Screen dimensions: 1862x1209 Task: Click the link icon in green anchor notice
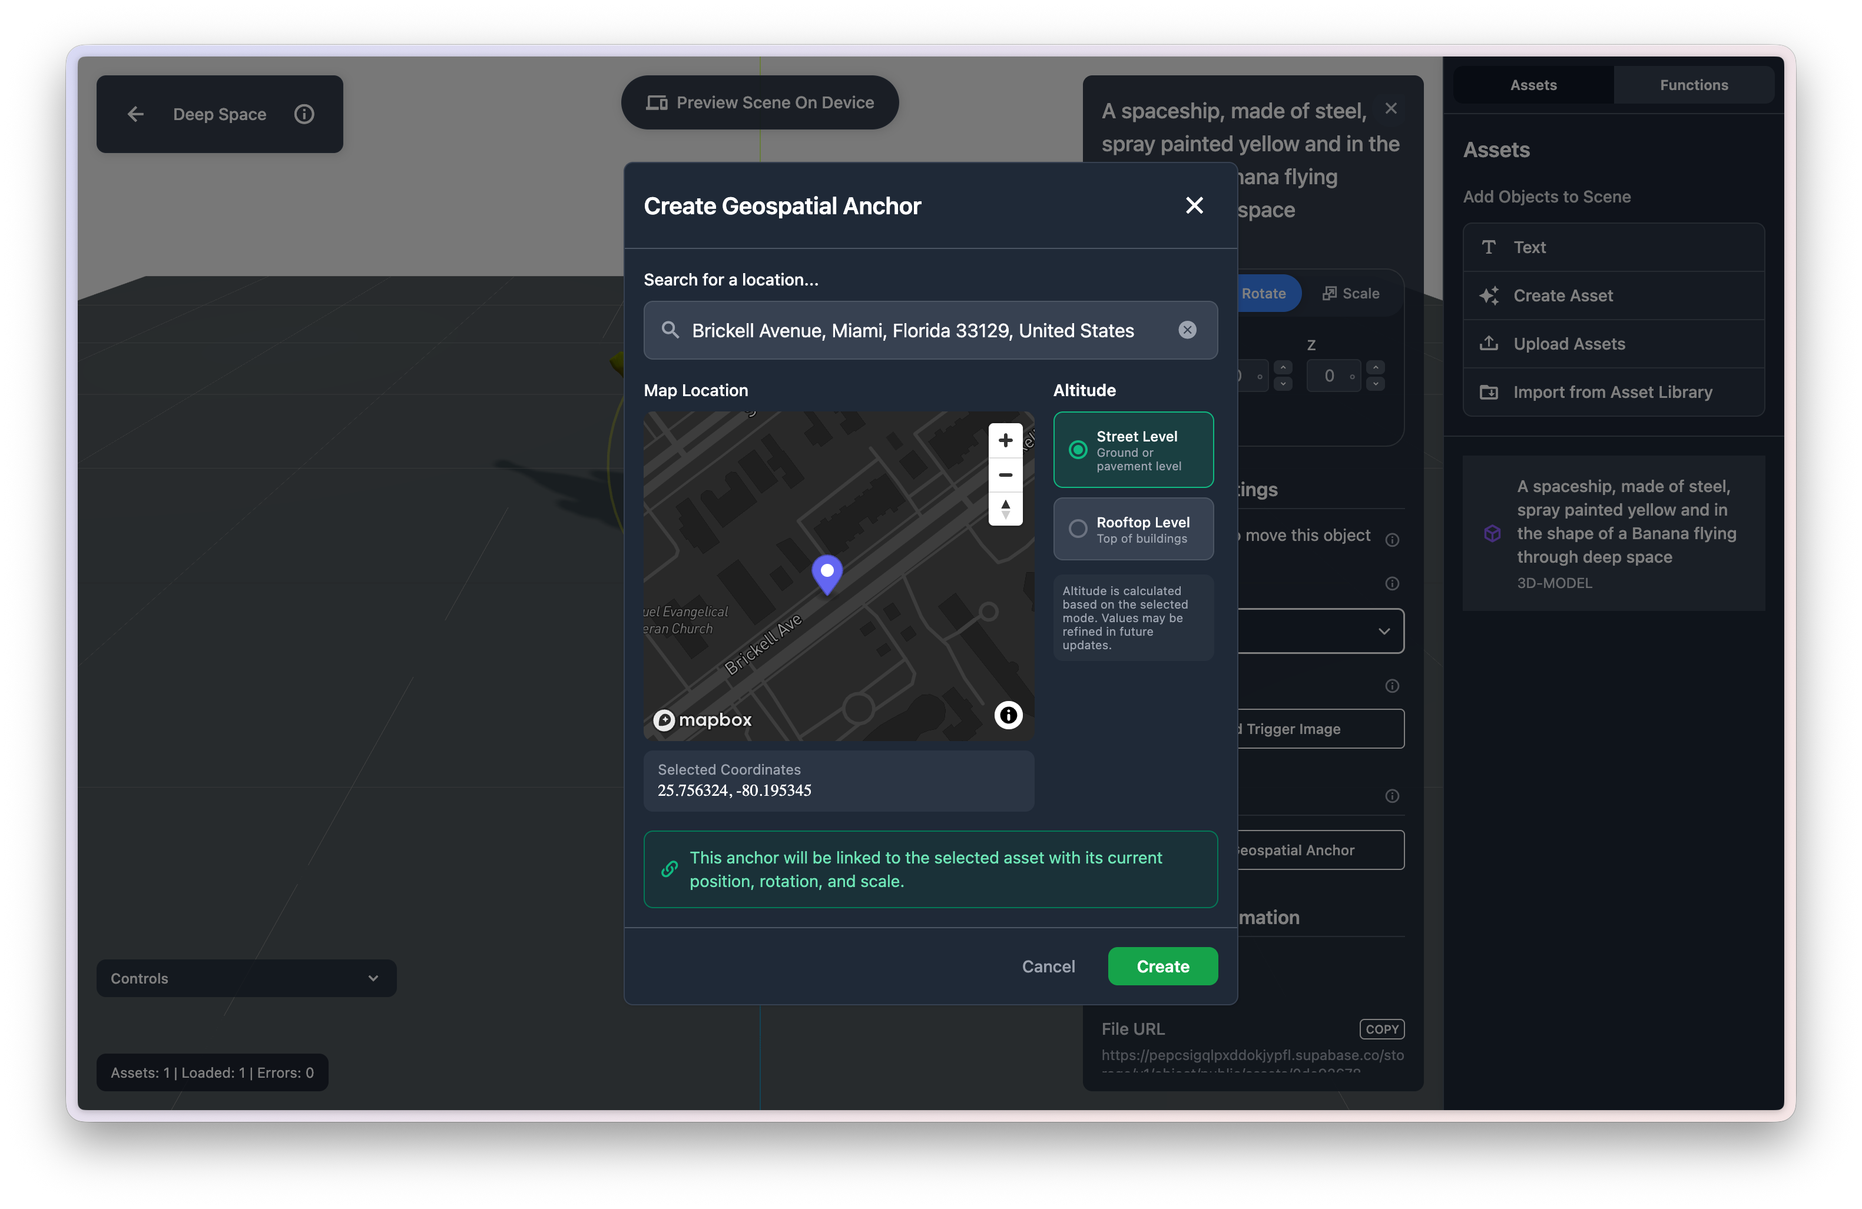(x=670, y=869)
